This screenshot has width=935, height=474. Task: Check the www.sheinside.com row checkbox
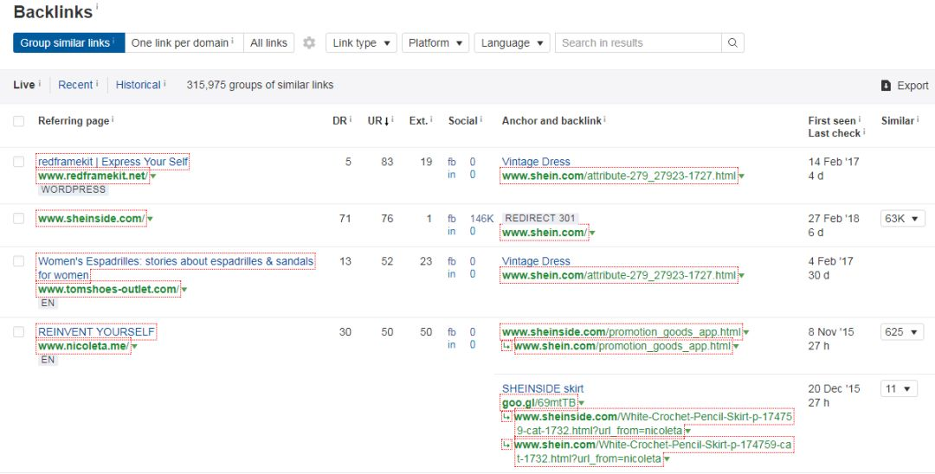(x=19, y=218)
